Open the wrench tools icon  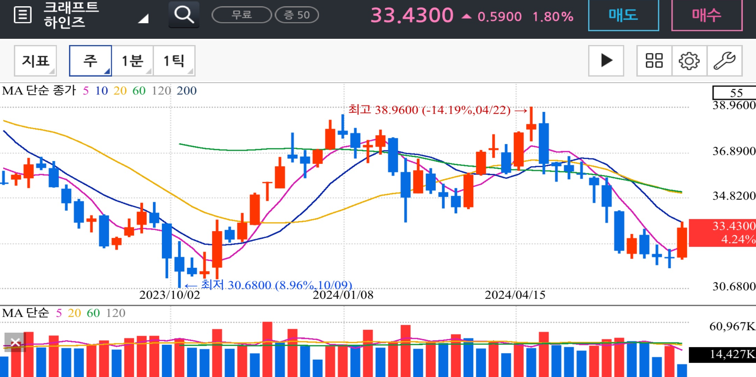point(724,61)
